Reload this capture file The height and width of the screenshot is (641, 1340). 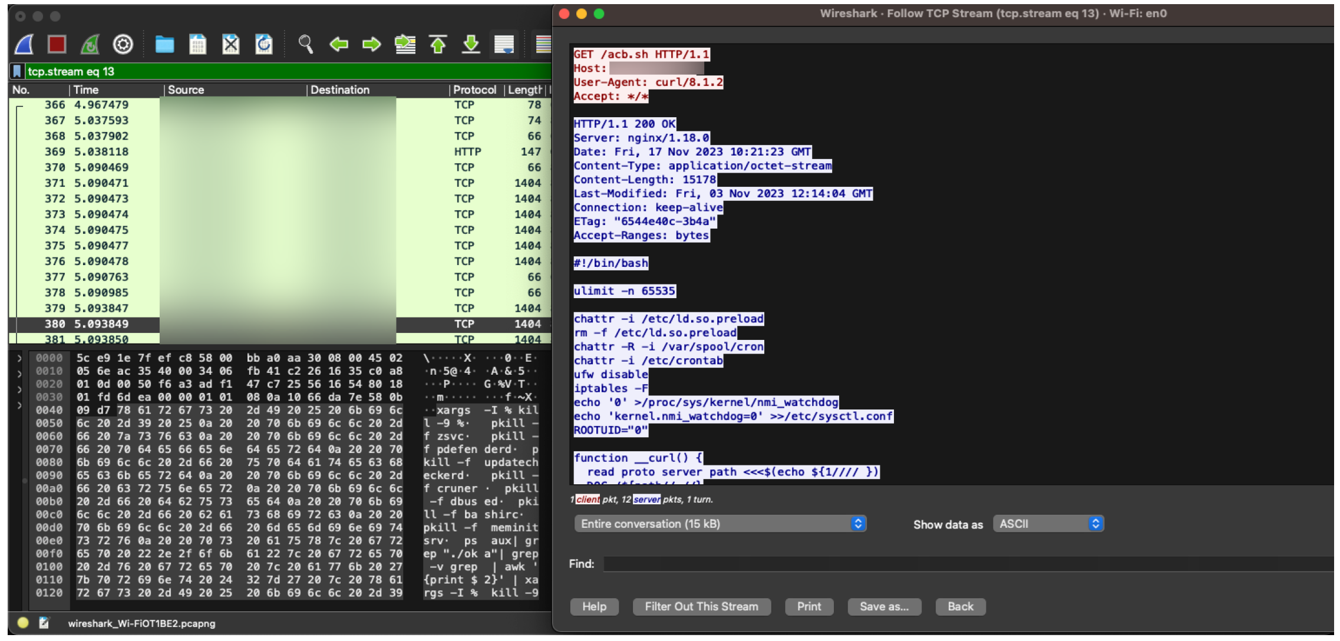[263, 44]
